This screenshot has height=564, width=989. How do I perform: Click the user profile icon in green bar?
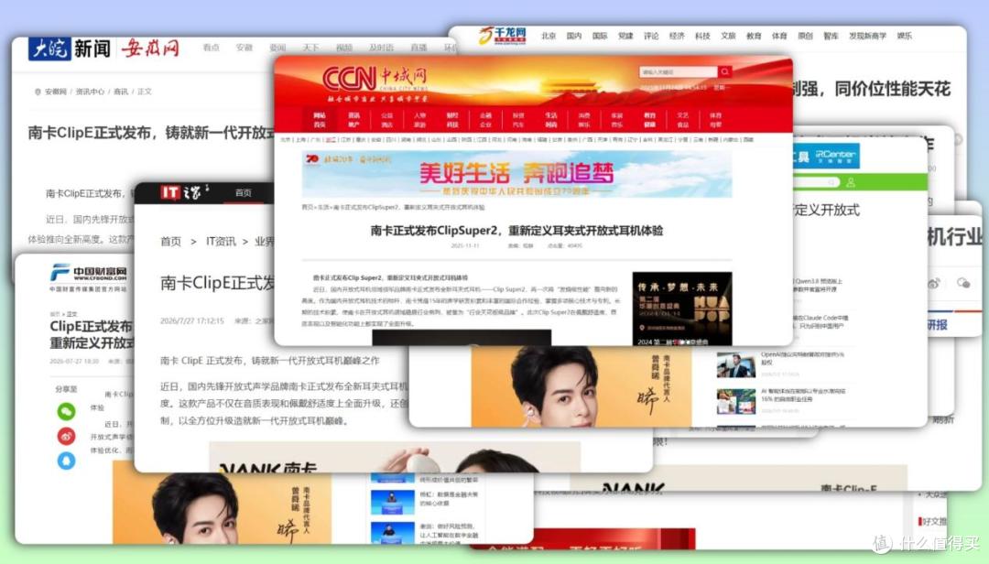coord(850,182)
